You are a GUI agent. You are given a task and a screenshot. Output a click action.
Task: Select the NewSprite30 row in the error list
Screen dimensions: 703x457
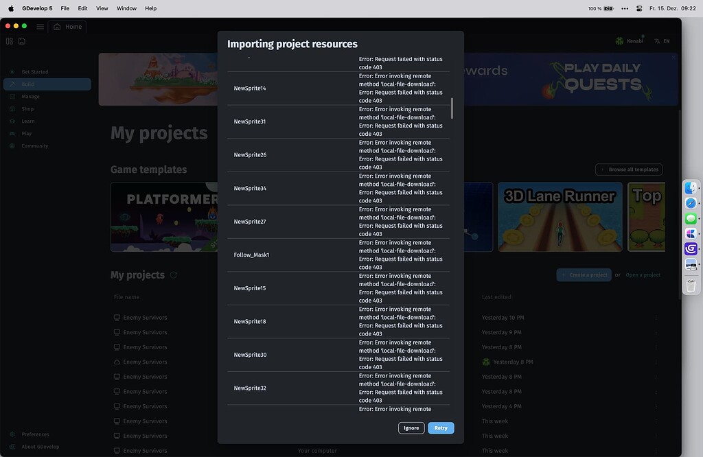click(338, 355)
